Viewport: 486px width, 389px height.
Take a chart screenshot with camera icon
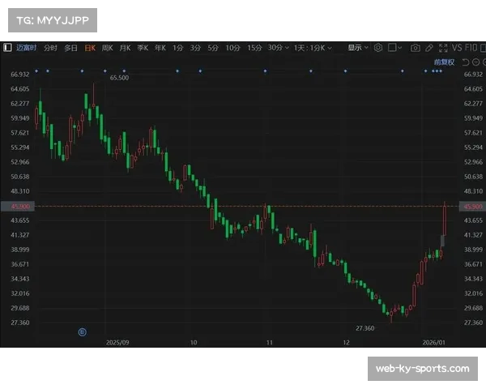coord(416,48)
